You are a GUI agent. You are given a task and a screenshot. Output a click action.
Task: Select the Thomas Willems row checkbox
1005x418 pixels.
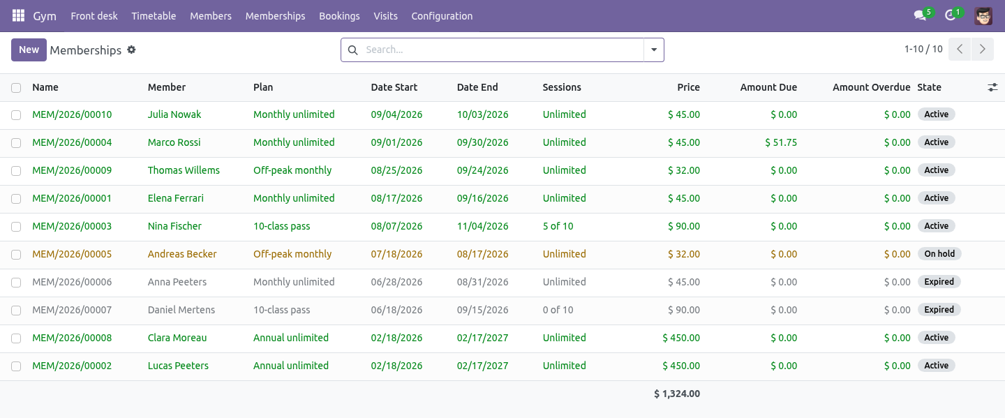pyautogui.click(x=16, y=171)
